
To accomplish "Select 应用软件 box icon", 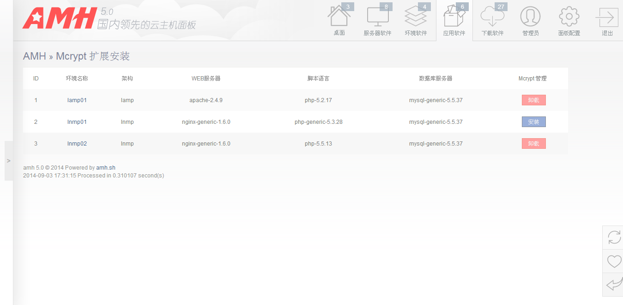I will tap(454, 18).
